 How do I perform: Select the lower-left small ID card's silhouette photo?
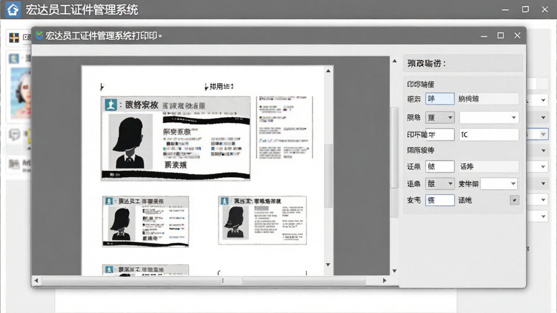pos(121,223)
